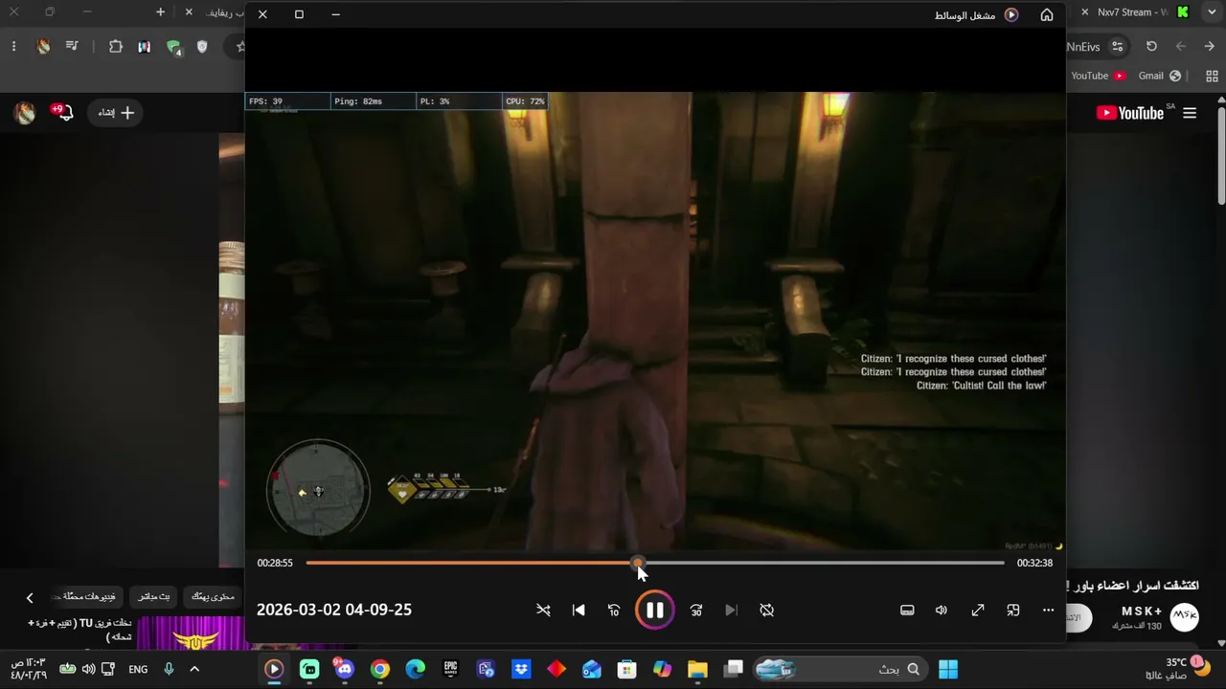Click the video title 2026-03-02 04-09-25
1226x689 pixels.
pos(334,610)
